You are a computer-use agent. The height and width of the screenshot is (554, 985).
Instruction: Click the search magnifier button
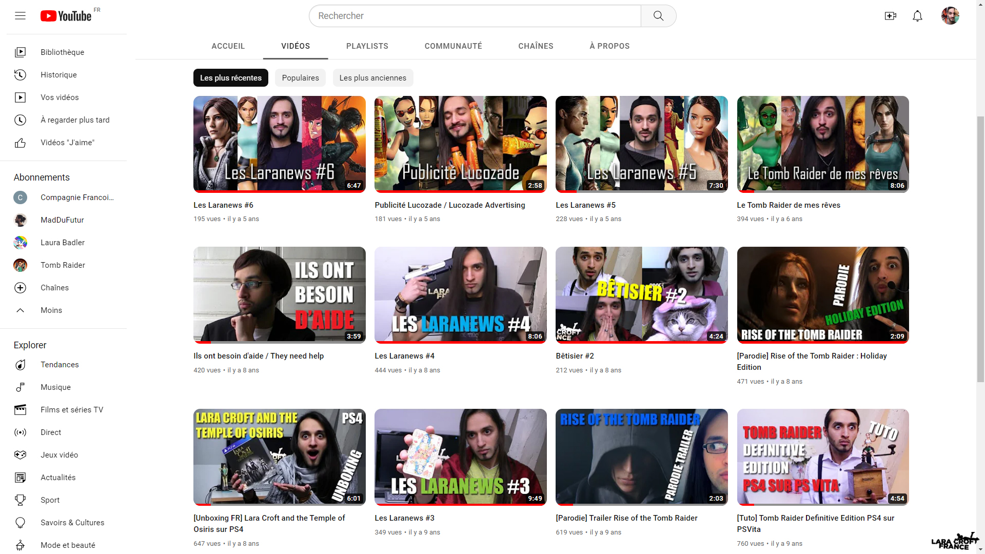(x=658, y=16)
